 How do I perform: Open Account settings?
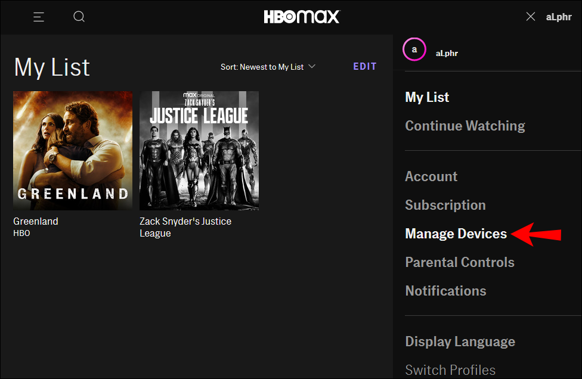(431, 176)
